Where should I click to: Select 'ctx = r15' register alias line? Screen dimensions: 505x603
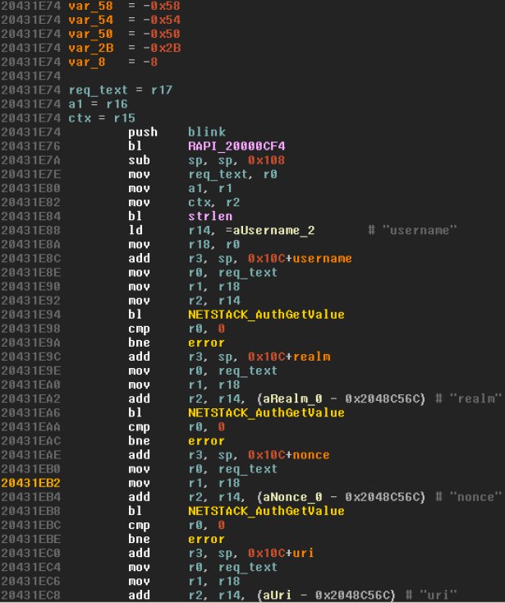tap(102, 118)
